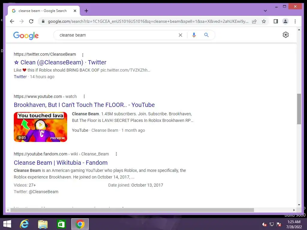Click the 'Twitter' source link

[x=20, y=77]
